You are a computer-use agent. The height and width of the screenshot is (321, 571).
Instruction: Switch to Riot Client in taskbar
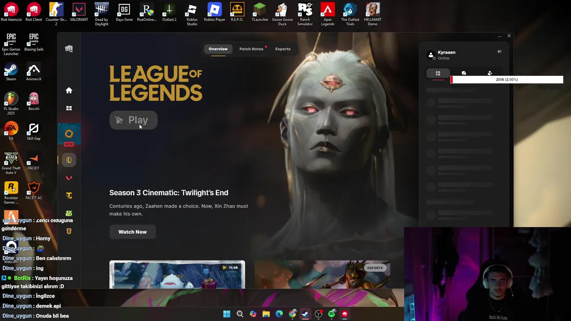[x=344, y=314]
